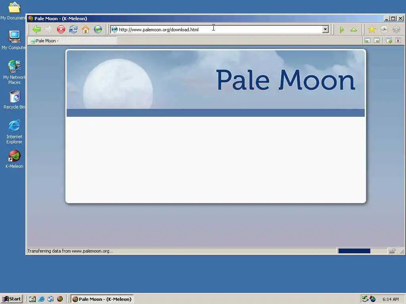Click the network tray icon

pyautogui.click(x=365, y=299)
